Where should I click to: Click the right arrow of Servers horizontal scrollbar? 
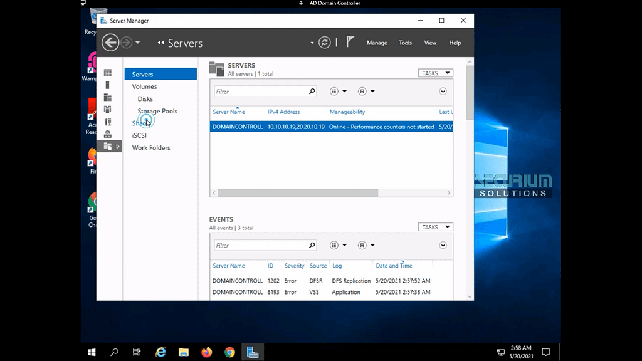(x=449, y=193)
